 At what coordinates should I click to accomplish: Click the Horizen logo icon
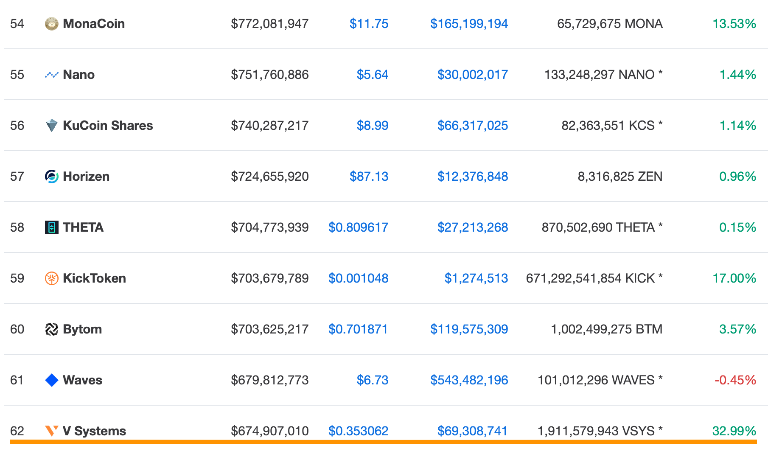point(52,177)
